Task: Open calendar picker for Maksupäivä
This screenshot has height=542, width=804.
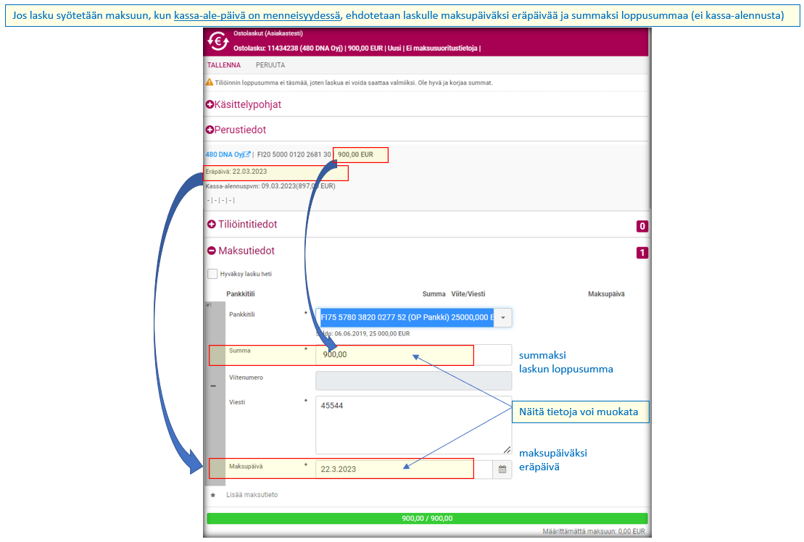Action: click(502, 469)
